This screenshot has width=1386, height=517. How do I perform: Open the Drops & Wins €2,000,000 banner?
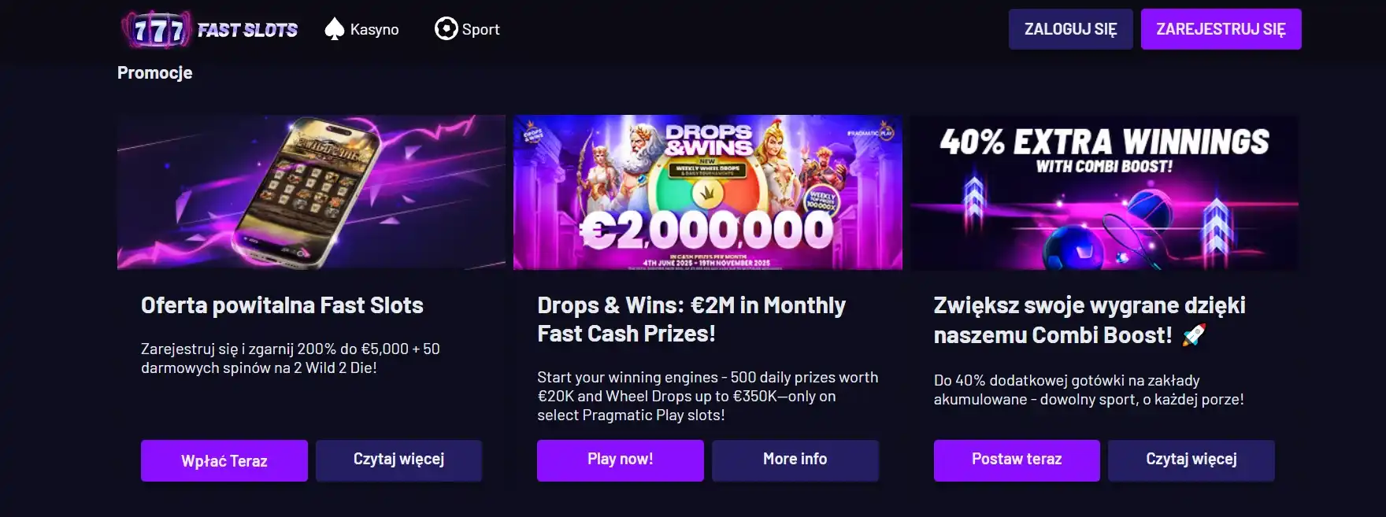pos(707,192)
